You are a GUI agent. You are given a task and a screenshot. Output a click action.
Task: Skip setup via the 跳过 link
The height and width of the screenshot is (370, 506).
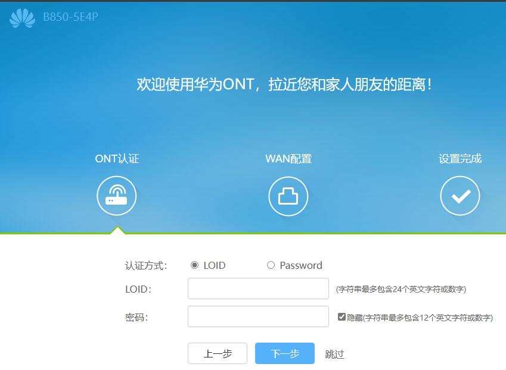click(x=334, y=354)
